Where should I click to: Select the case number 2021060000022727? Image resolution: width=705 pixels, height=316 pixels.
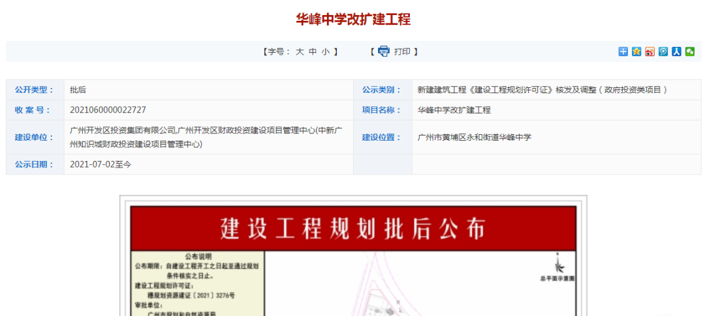coord(108,110)
